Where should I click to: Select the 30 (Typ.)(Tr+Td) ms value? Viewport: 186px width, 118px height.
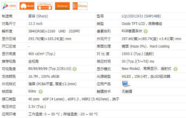coord(138,61)
